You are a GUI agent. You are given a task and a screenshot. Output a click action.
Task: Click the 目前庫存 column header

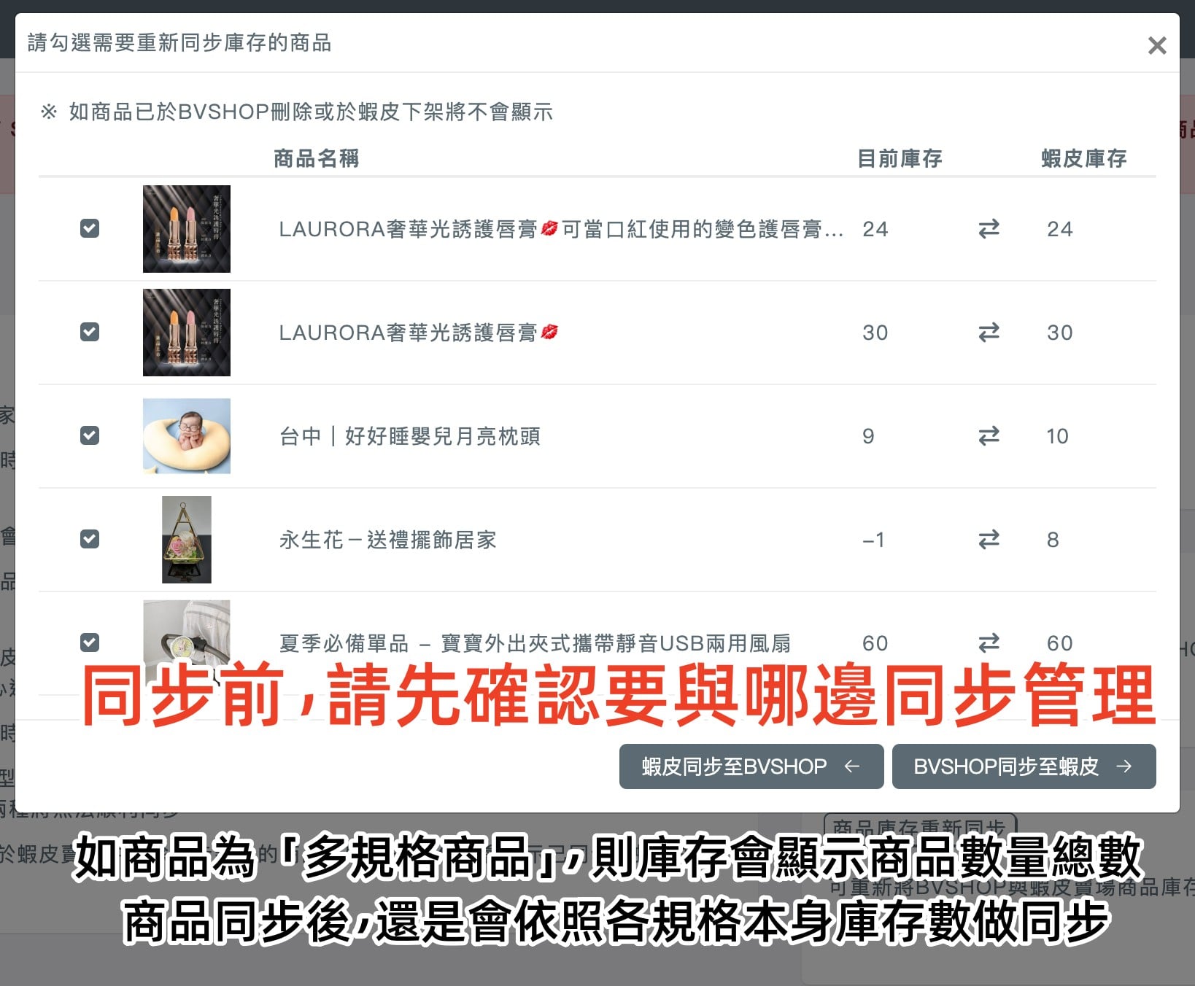click(900, 158)
